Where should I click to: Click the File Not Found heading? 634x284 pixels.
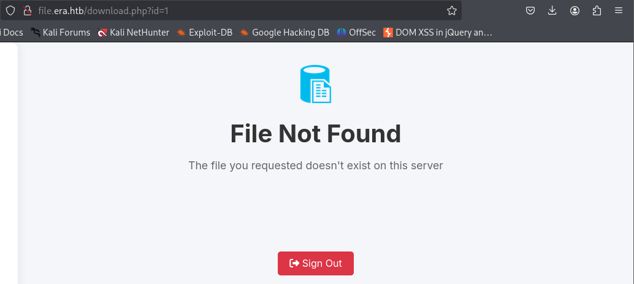click(x=315, y=134)
